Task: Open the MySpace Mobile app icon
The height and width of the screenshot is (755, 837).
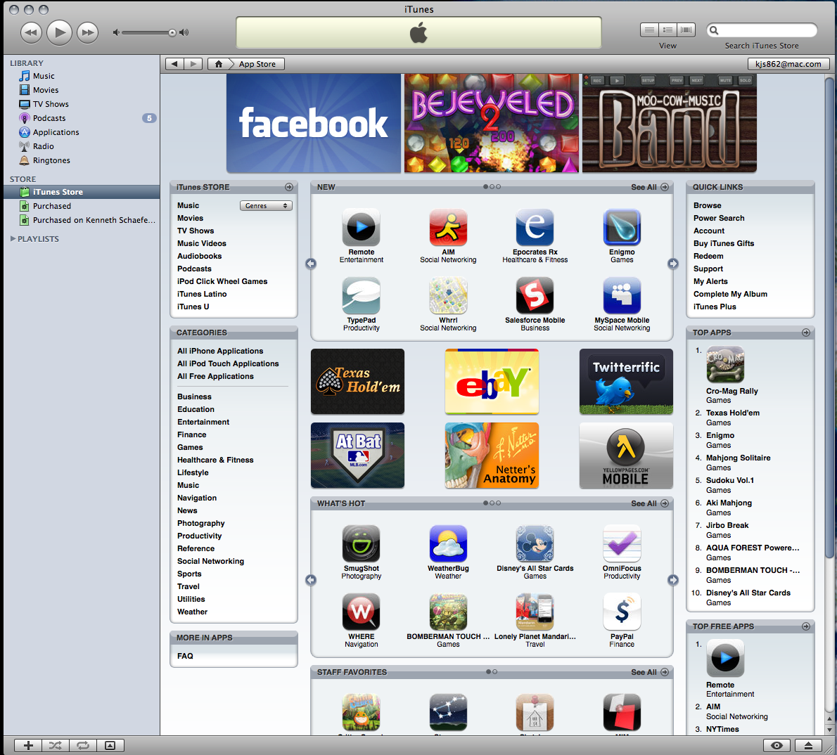Action: point(622,295)
